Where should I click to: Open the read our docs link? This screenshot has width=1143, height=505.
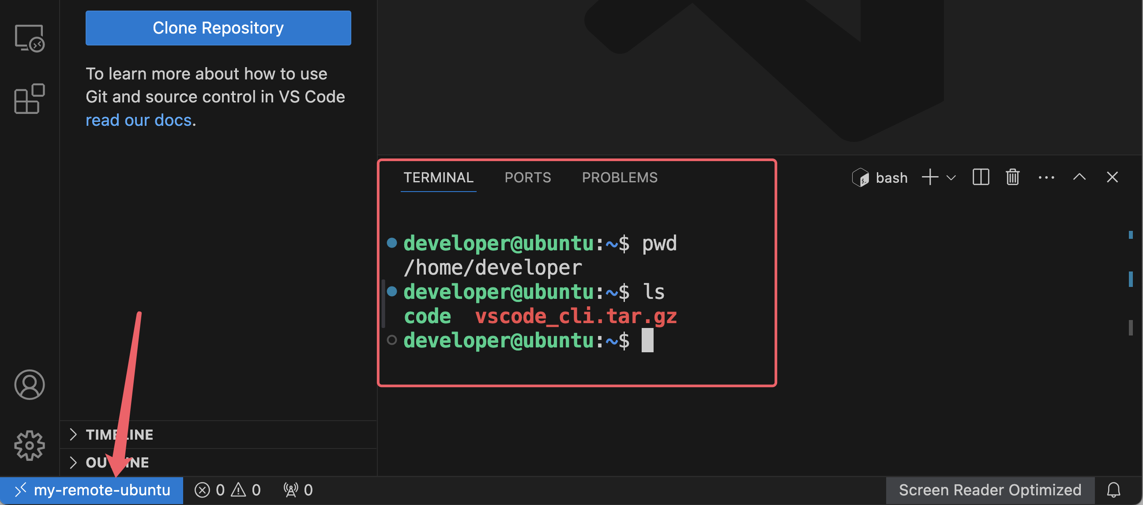(139, 120)
